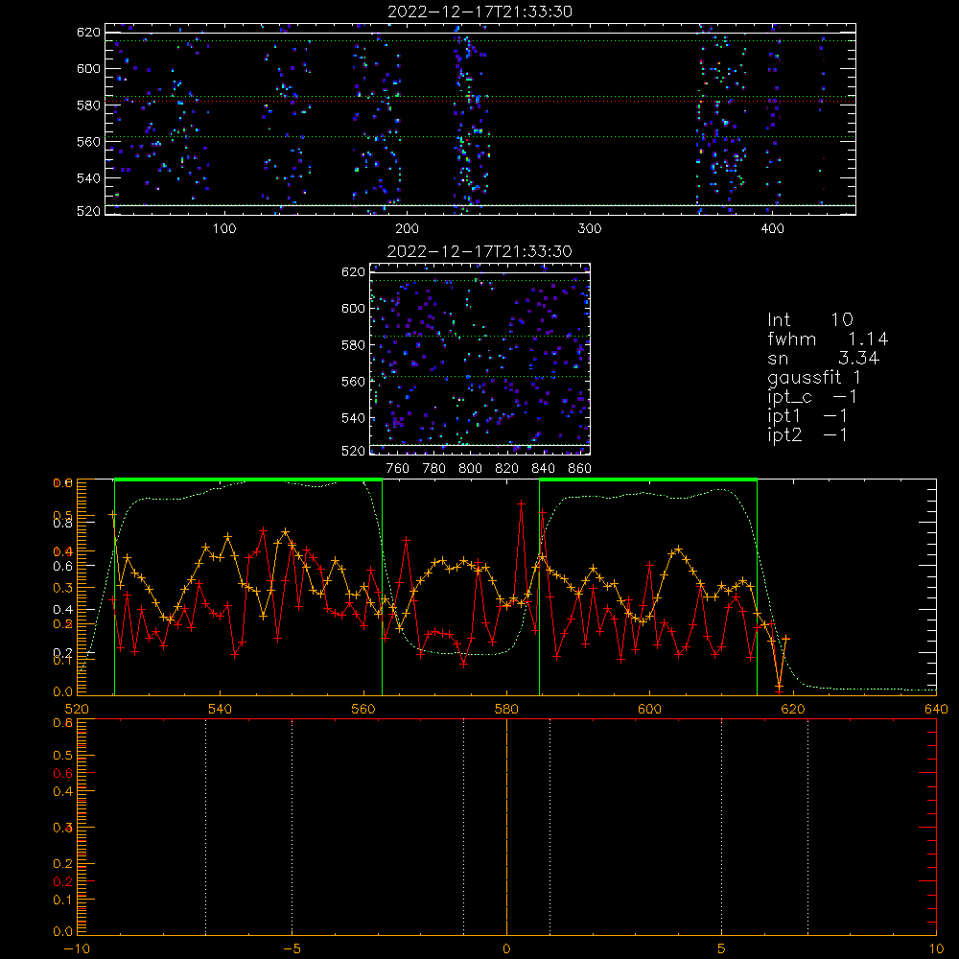
Task: Click x-axis tick 600 of the profile plot
Action: [649, 709]
